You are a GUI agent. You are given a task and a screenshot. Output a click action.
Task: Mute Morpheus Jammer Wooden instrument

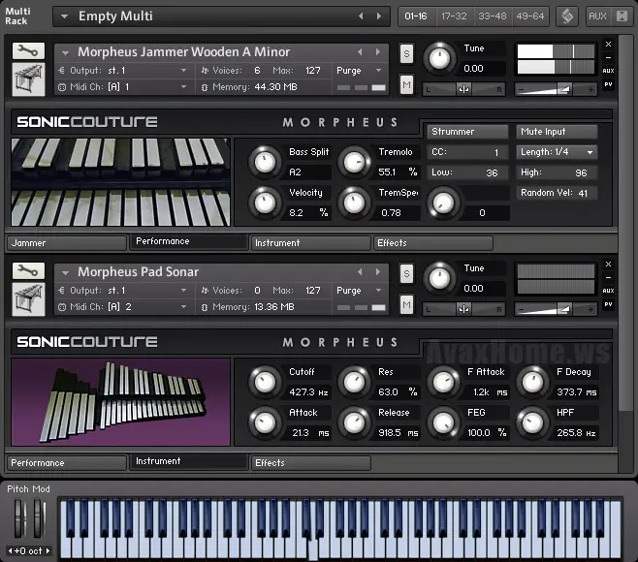click(406, 85)
